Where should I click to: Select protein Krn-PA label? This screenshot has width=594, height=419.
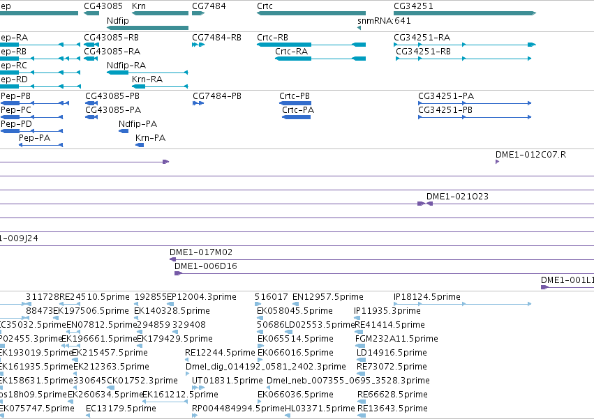[150, 138]
